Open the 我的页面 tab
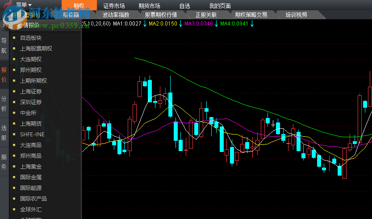 [x=220, y=6]
